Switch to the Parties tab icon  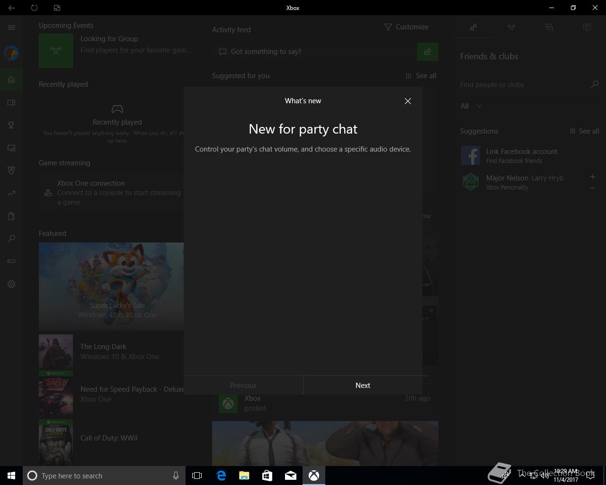pyautogui.click(x=511, y=27)
